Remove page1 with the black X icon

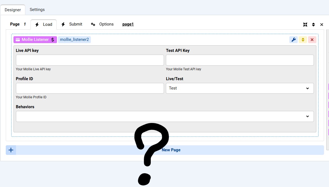click(322, 24)
